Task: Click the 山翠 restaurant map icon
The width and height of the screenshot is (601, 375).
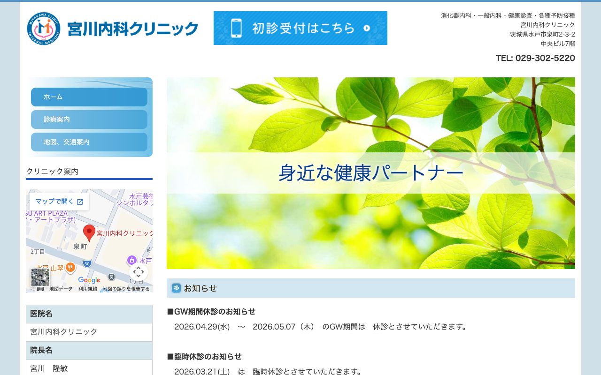Action: click(x=70, y=267)
